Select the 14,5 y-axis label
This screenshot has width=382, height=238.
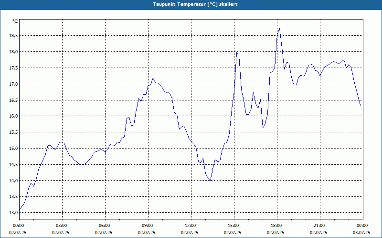coord(14,165)
